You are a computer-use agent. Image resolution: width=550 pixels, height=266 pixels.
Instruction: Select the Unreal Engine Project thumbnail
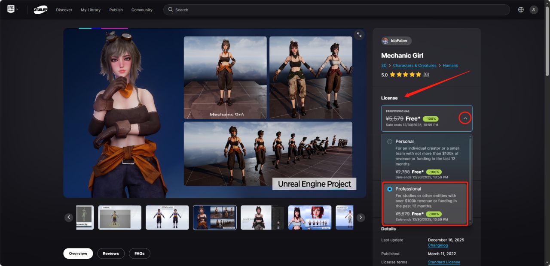tap(215, 218)
